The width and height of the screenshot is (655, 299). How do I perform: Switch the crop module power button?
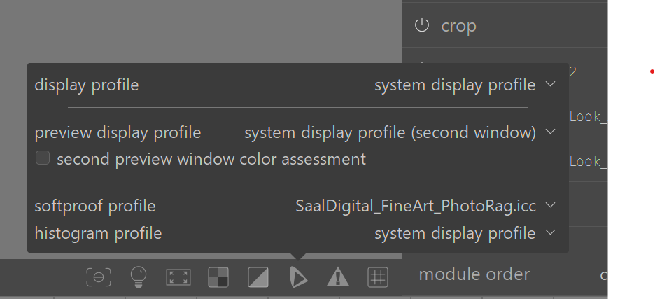pos(421,26)
